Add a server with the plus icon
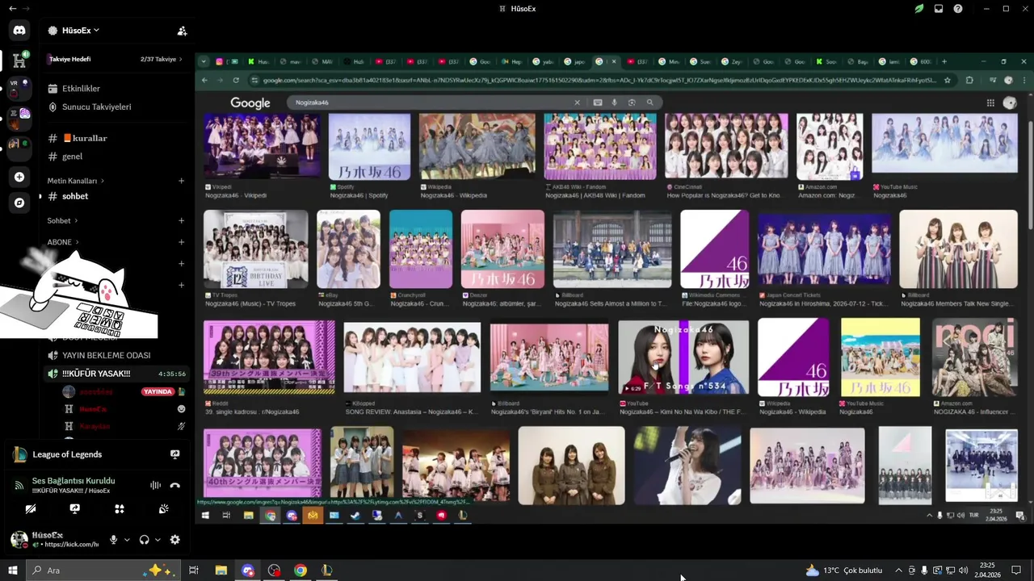Image resolution: width=1034 pixels, height=581 pixels. tap(19, 177)
